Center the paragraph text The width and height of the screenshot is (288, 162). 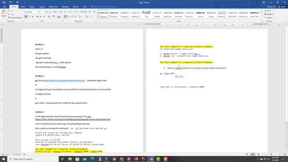point(69,17)
